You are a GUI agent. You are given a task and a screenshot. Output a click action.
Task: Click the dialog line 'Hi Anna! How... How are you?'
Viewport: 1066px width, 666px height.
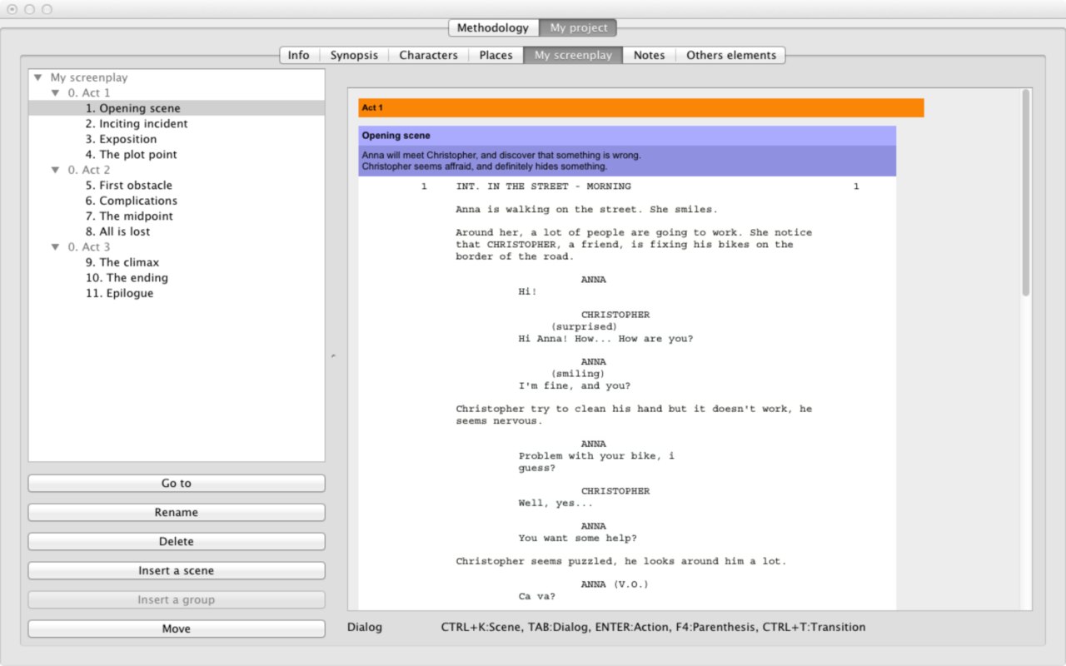click(x=605, y=339)
